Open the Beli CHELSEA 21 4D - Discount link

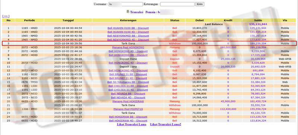(x=128, y=90)
